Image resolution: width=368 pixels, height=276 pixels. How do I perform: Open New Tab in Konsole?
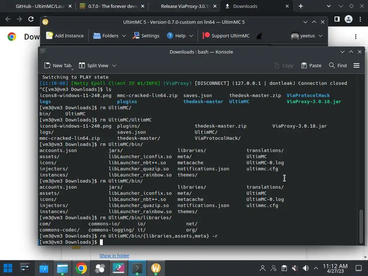(58, 65)
